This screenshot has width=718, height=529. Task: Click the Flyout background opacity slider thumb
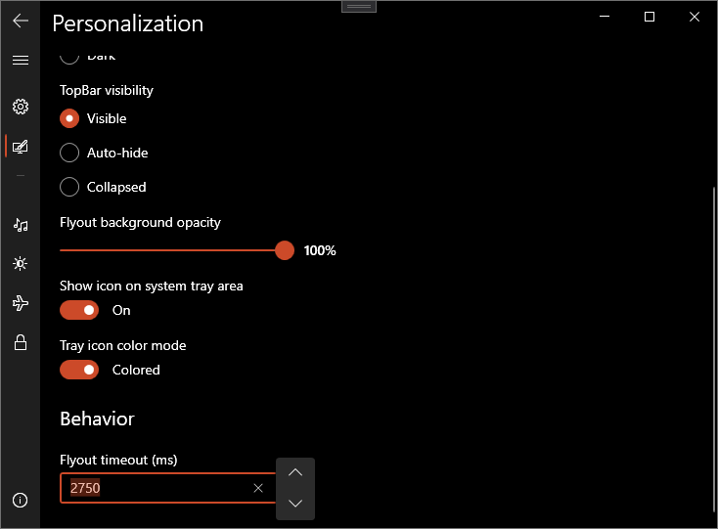click(x=285, y=250)
